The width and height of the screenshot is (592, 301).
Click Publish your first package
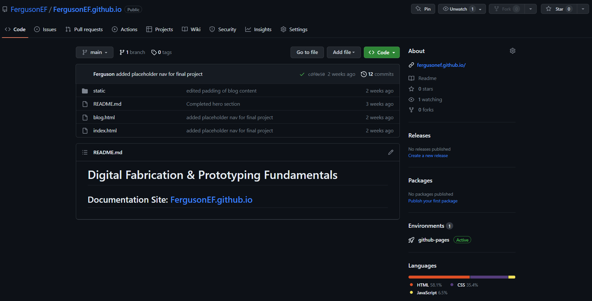point(433,201)
